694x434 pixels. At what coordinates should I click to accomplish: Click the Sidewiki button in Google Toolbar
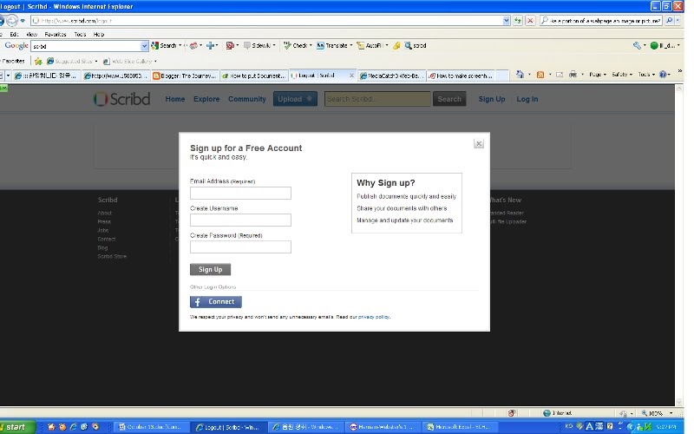(x=257, y=45)
